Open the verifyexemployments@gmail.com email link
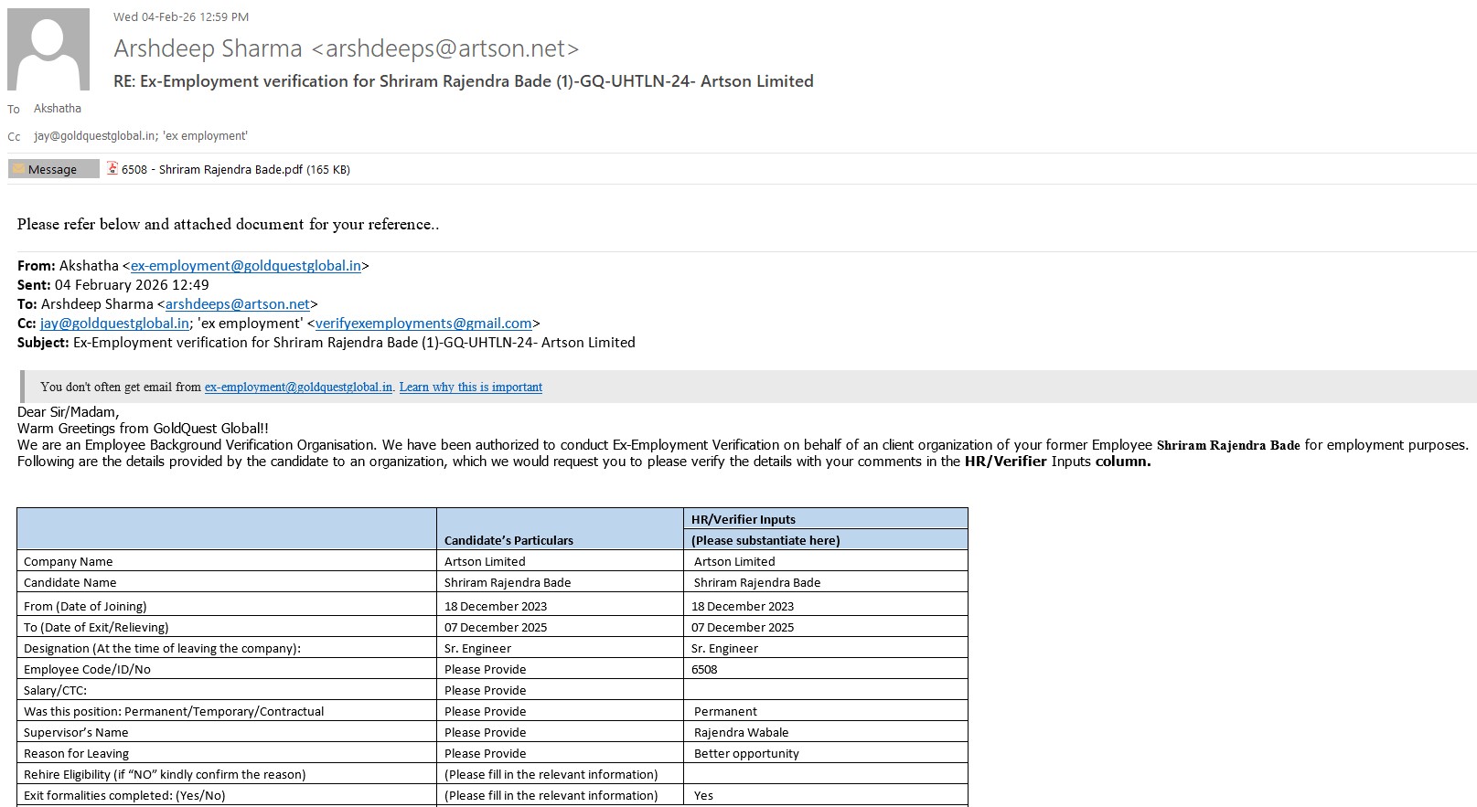The image size is (1477, 807). (423, 324)
